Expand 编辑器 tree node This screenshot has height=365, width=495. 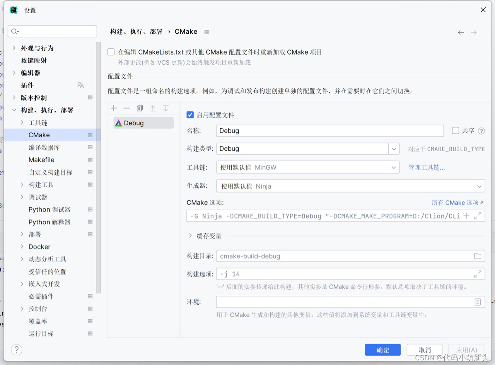pyautogui.click(x=14, y=73)
